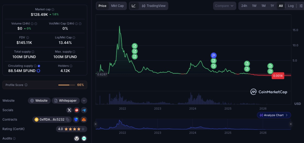
Task: Select the line chart view icon
Action: (134, 6)
